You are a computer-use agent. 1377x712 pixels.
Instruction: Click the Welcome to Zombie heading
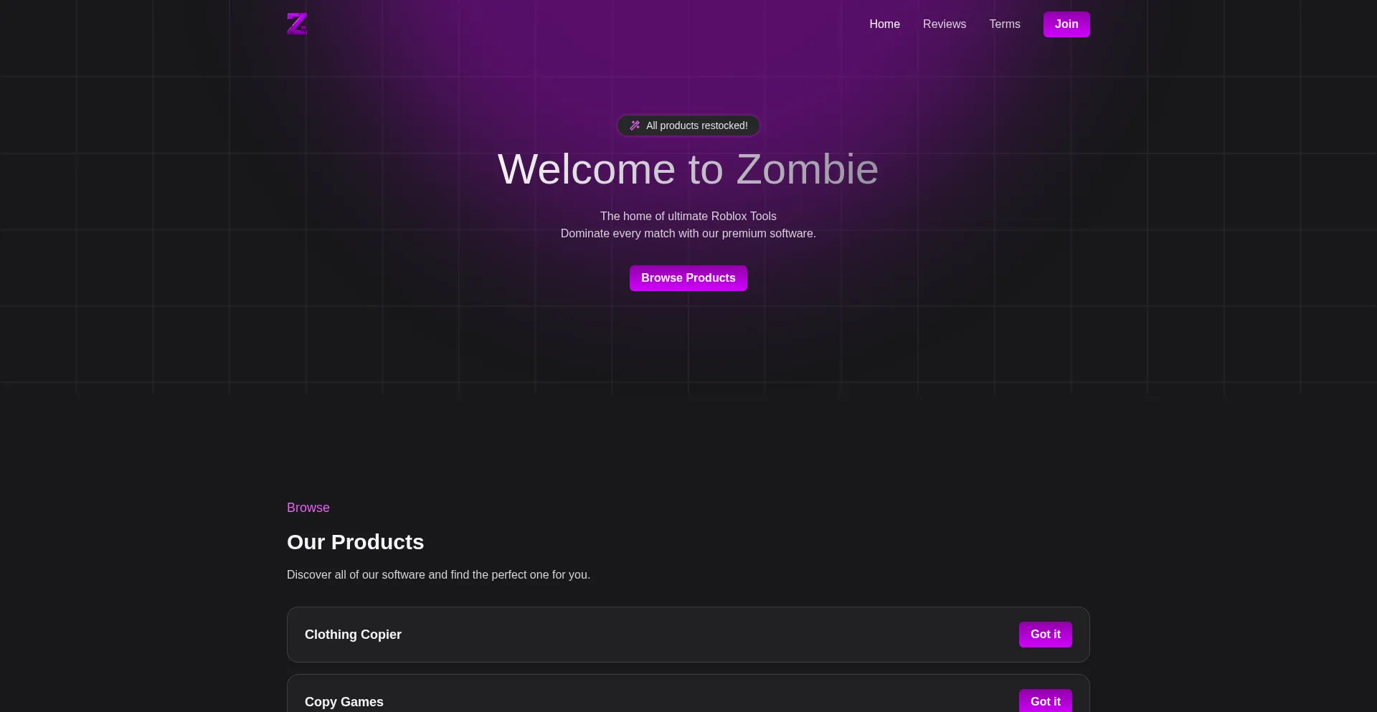point(688,169)
